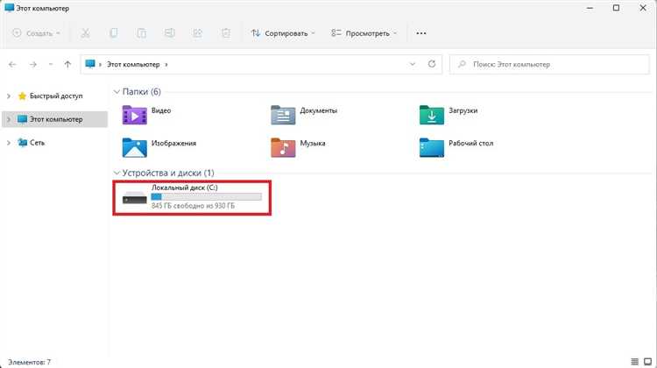Minimize the Explorer window
The image size is (657, 368).
590,8
